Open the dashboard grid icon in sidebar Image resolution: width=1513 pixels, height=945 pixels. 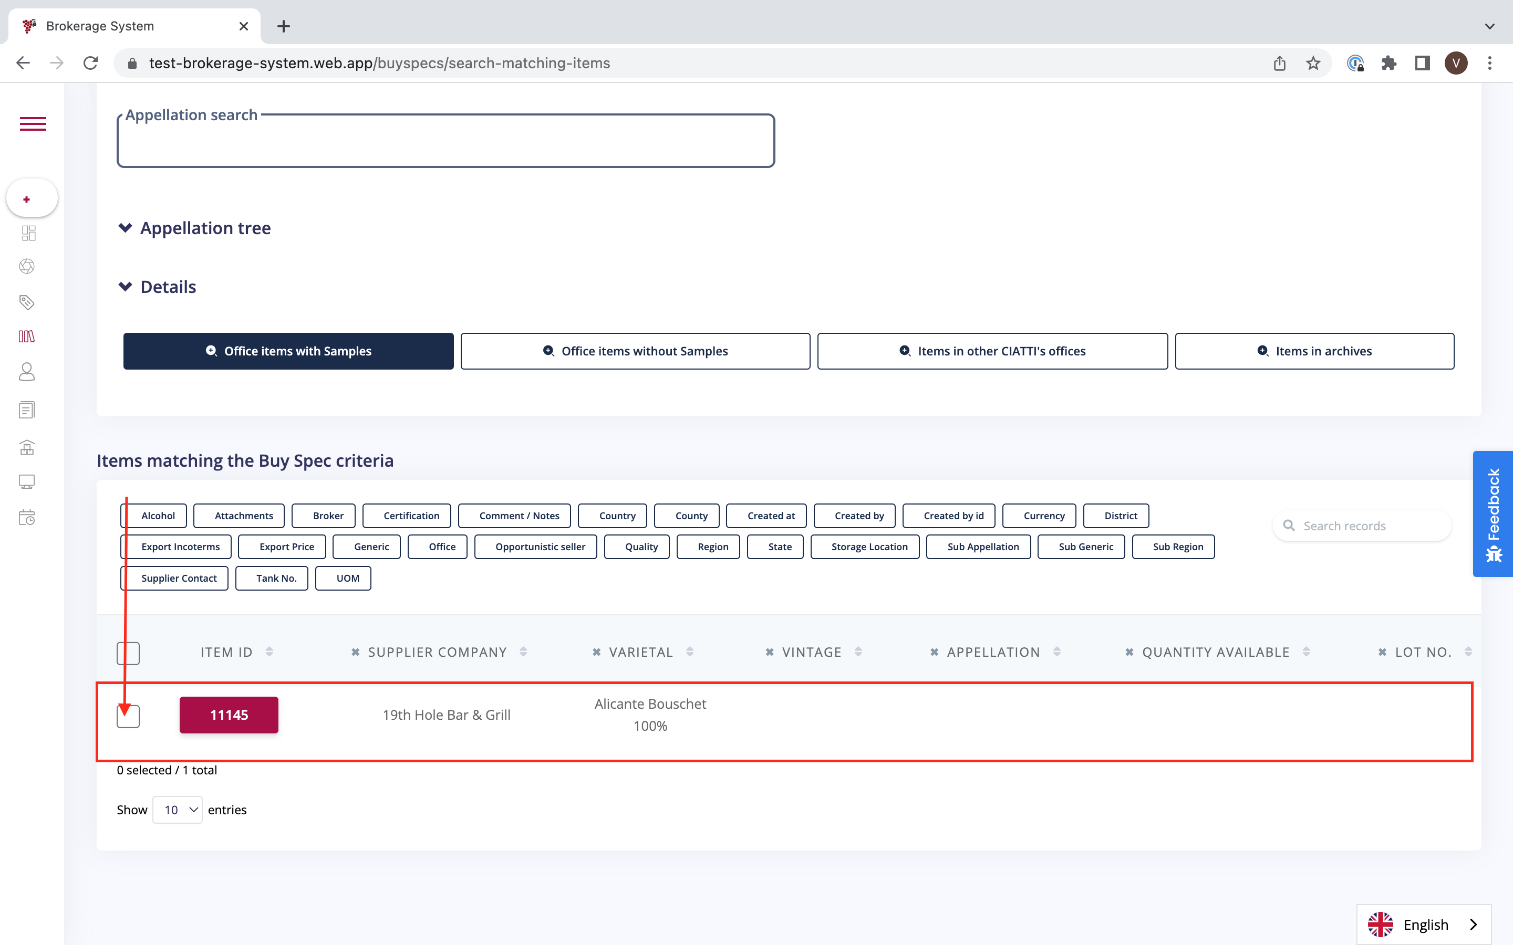click(28, 233)
